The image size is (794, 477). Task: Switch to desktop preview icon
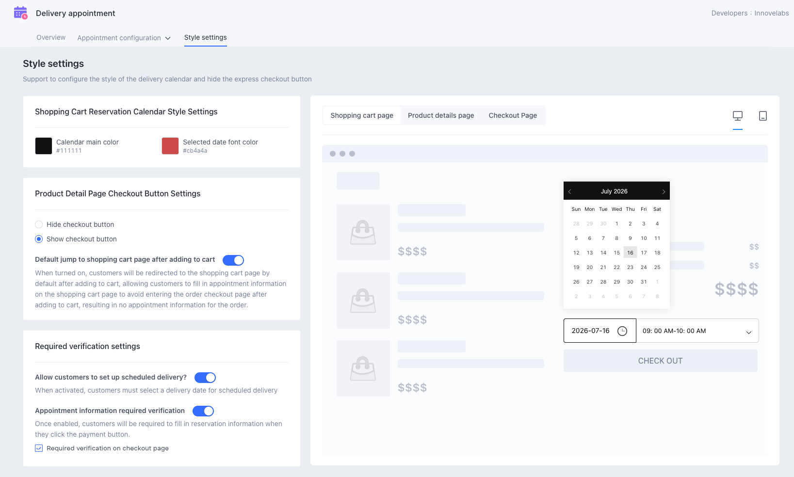(738, 116)
